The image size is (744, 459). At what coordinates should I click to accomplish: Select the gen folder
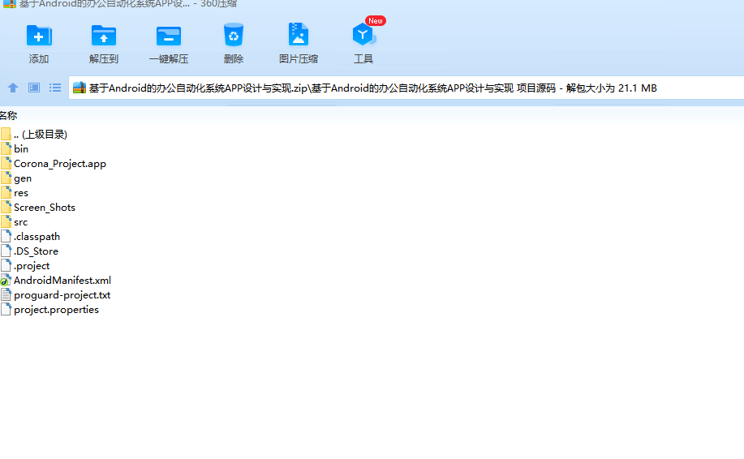click(23, 178)
